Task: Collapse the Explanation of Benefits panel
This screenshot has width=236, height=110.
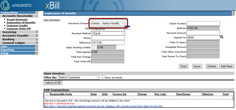Action: point(233,14)
